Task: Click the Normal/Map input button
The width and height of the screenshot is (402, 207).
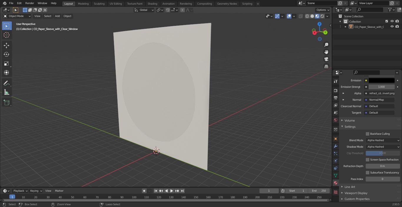Action: click(379, 100)
